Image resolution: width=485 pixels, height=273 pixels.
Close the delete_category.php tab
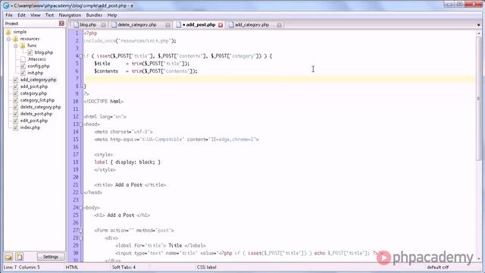(x=167, y=25)
